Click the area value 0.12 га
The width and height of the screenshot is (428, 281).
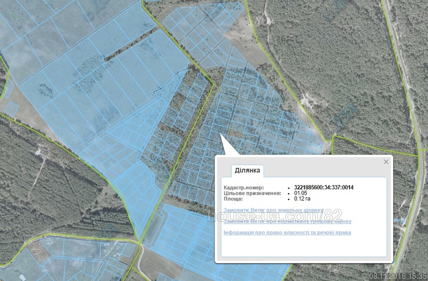[302, 198]
